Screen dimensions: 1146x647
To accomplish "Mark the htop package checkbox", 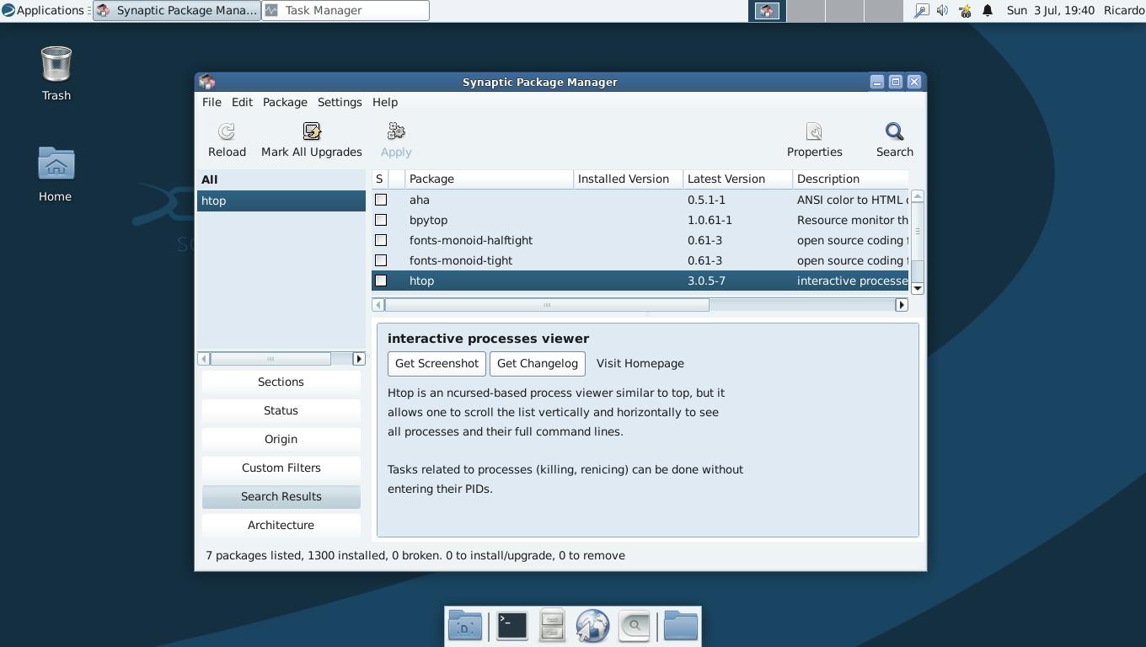I will 381,281.
